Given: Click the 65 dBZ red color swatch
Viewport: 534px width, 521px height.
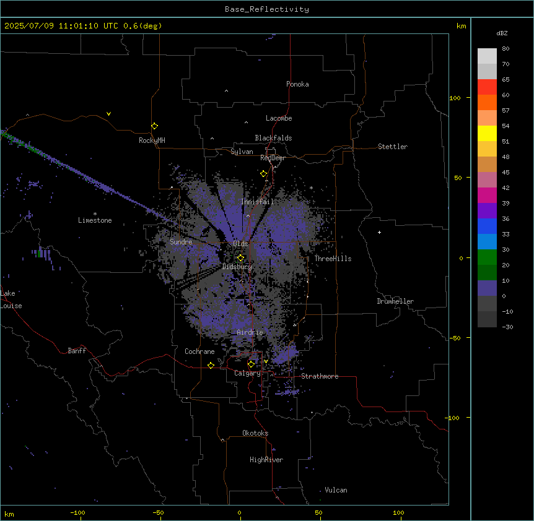Looking at the screenshot, I should coord(487,87).
